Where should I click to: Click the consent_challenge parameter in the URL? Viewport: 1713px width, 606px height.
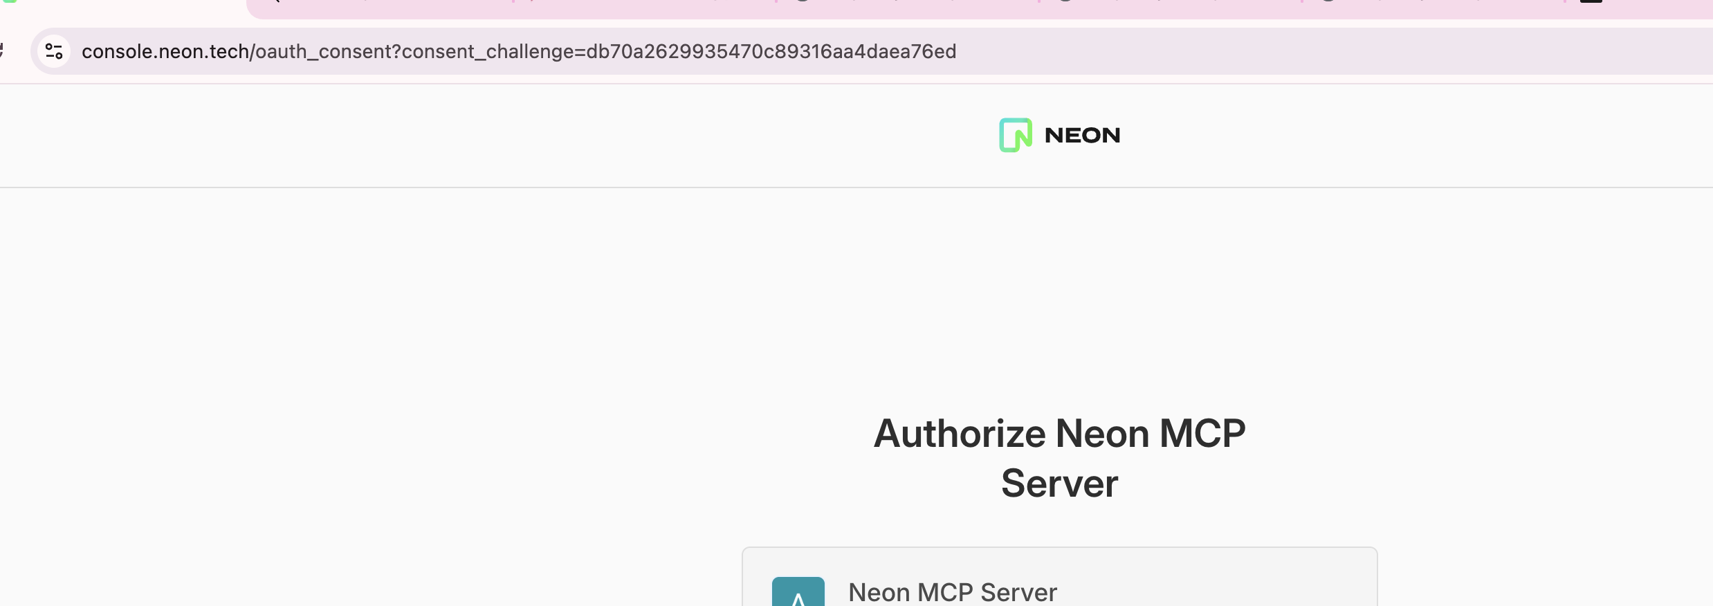pos(679,51)
